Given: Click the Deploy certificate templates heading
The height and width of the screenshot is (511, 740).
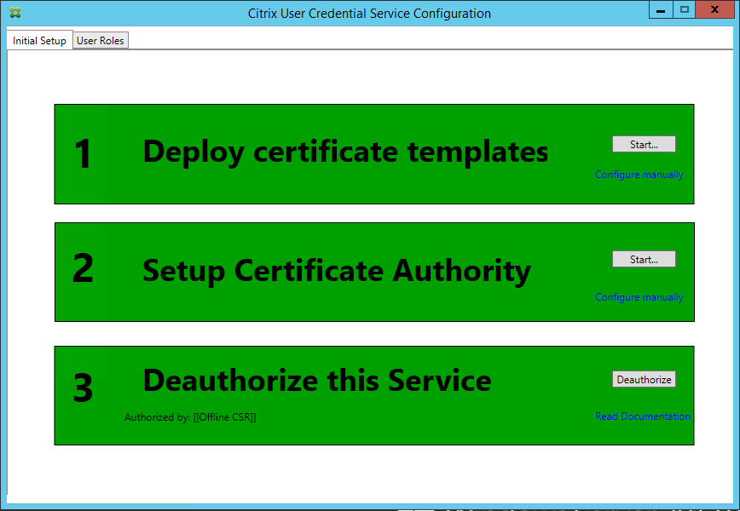Looking at the screenshot, I should coord(345,151).
